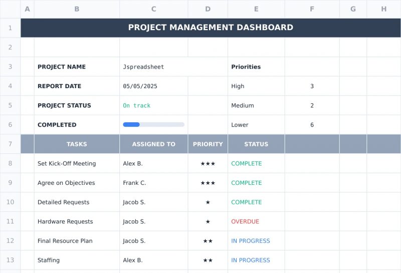Click the Priorities heading cell
This screenshot has height=273, width=401.
(x=256, y=67)
